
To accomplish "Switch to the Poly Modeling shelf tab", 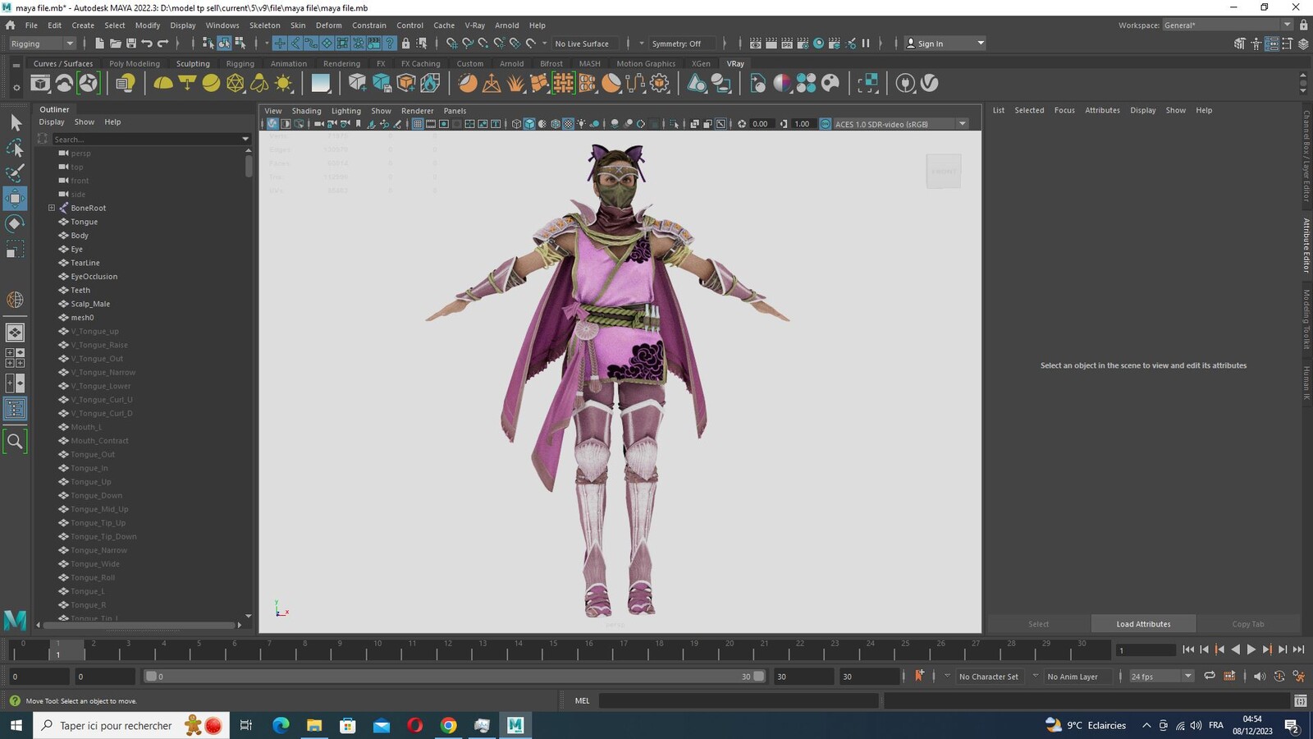I will point(135,63).
